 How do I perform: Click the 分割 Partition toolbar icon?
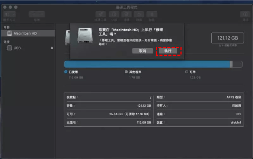pos(114,14)
